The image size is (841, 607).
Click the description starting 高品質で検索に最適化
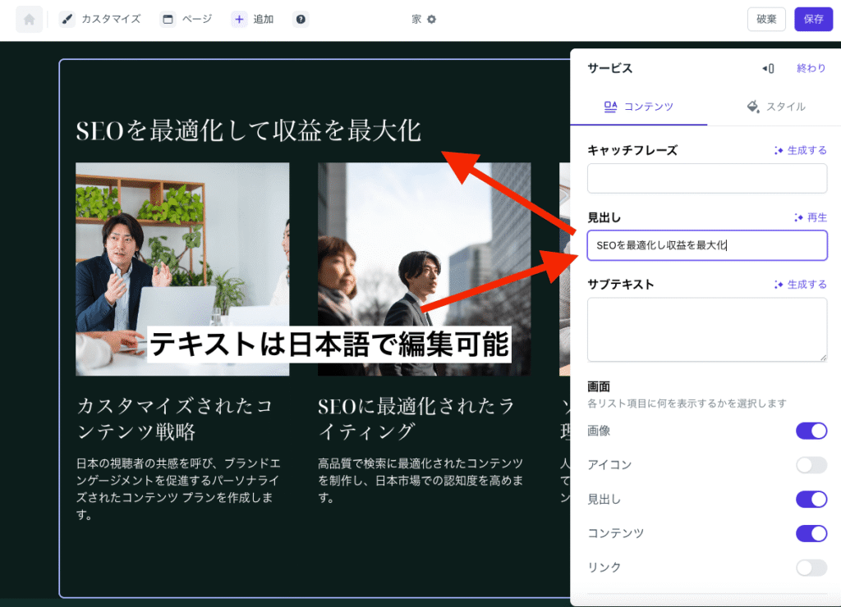[x=420, y=480]
